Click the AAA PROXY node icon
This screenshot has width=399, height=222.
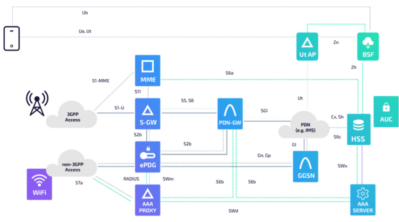tap(147, 200)
